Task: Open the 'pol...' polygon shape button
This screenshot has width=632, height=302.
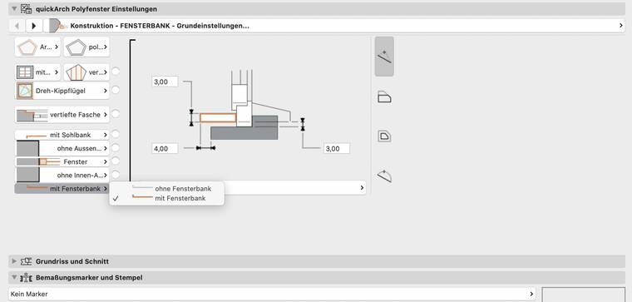Action: click(86, 47)
